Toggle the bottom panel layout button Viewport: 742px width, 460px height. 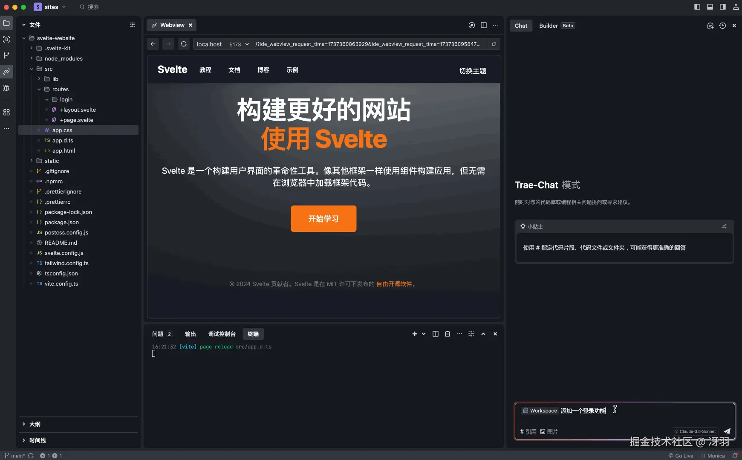(x=710, y=7)
